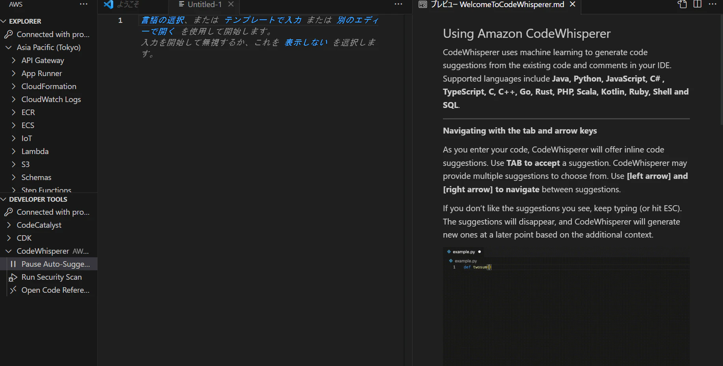The height and width of the screenshot is (366, 723).
Task: Click the Step Functions node label
Action: pos(46,190)
